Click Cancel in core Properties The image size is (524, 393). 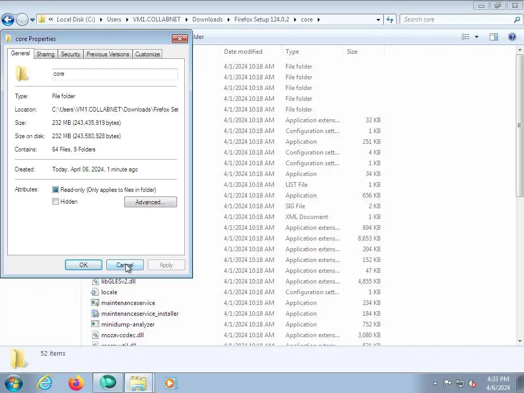[x=125, y=265]
